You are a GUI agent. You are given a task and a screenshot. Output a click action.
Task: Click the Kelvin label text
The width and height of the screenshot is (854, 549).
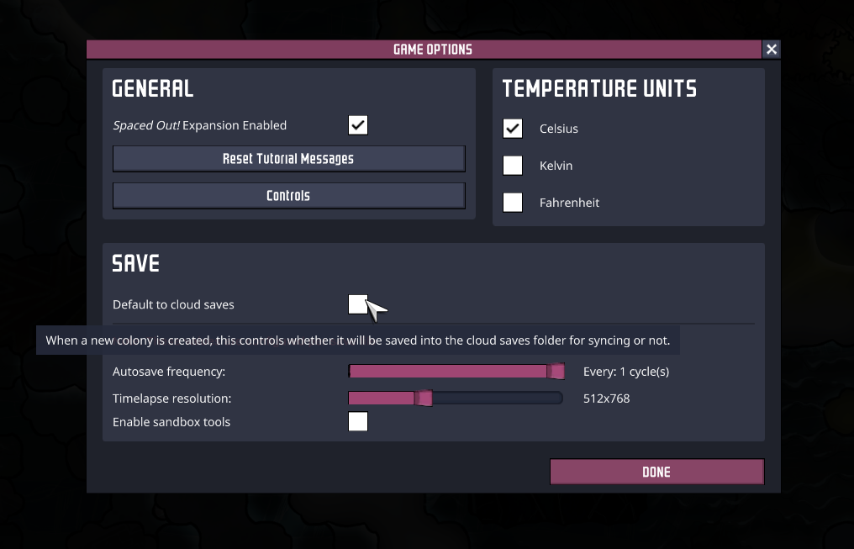click(x=556, y=166)
